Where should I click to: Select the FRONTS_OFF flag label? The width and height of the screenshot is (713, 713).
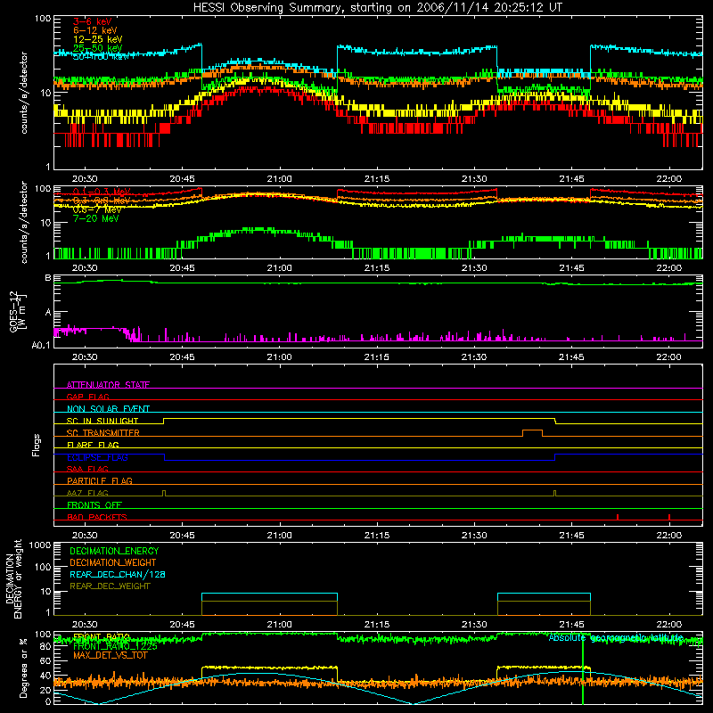94,505
